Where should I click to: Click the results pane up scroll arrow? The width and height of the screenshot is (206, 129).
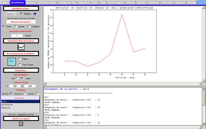pos(203,89)
